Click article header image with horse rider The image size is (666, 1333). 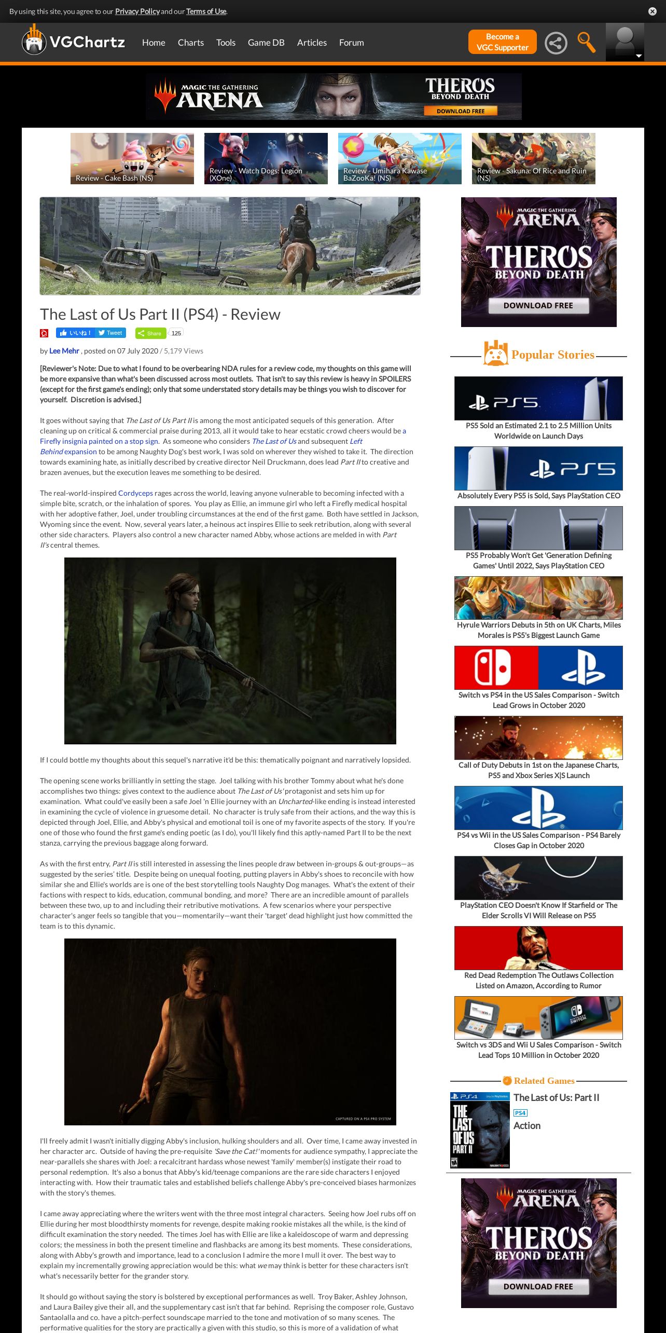(230, 246)
